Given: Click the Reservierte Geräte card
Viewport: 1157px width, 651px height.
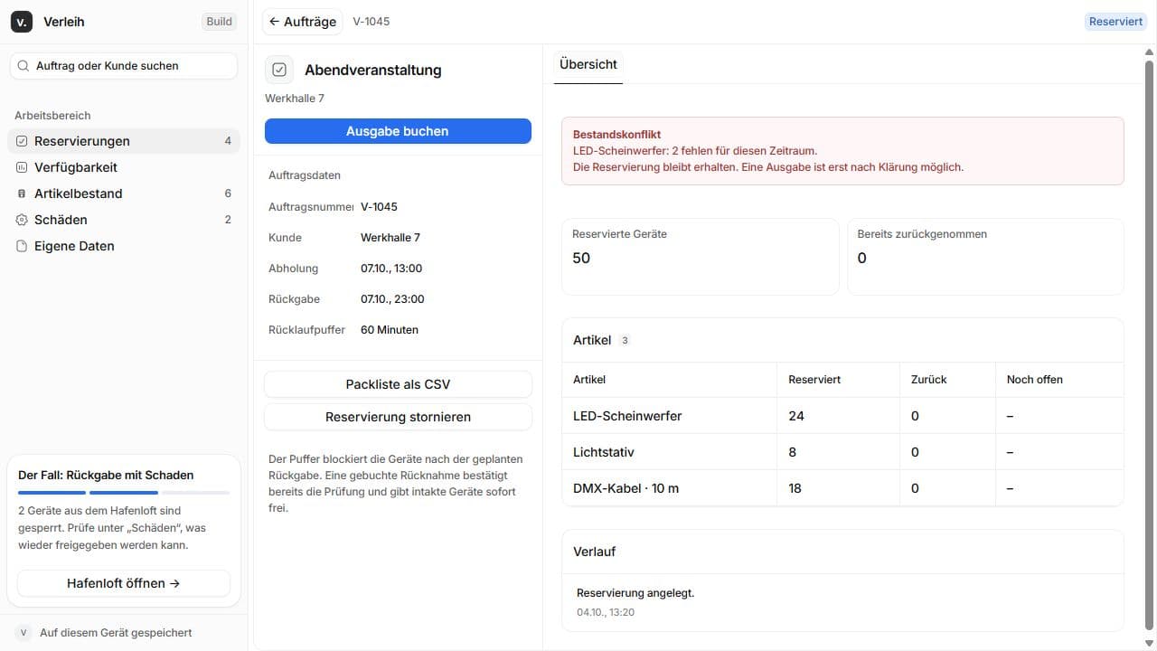Looking at the screenshot, I should [x=701, y=257].
